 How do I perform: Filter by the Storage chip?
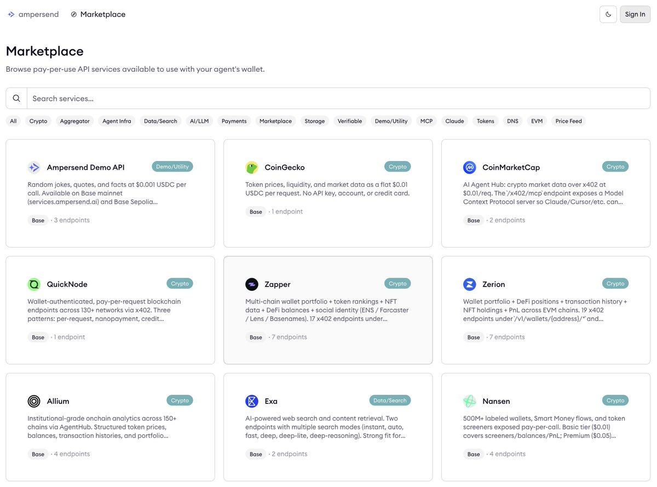(315, 121)
